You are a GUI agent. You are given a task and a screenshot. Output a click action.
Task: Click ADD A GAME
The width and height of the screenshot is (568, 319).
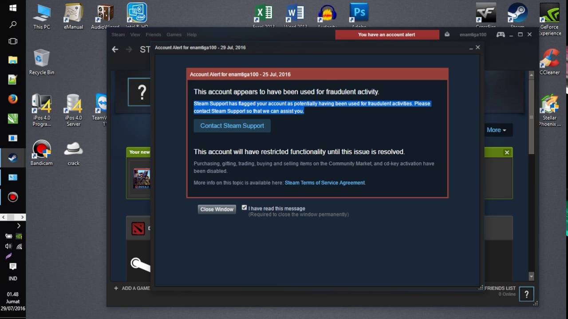[132, 288]
